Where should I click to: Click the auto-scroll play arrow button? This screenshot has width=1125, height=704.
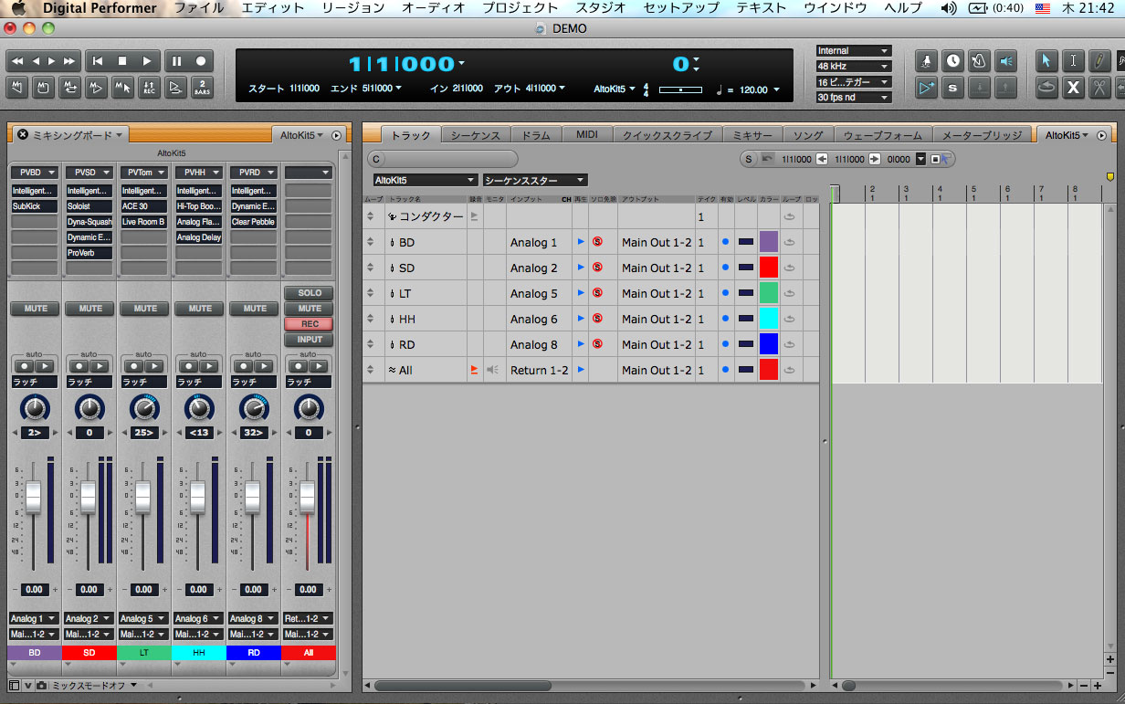click(927, 88)
